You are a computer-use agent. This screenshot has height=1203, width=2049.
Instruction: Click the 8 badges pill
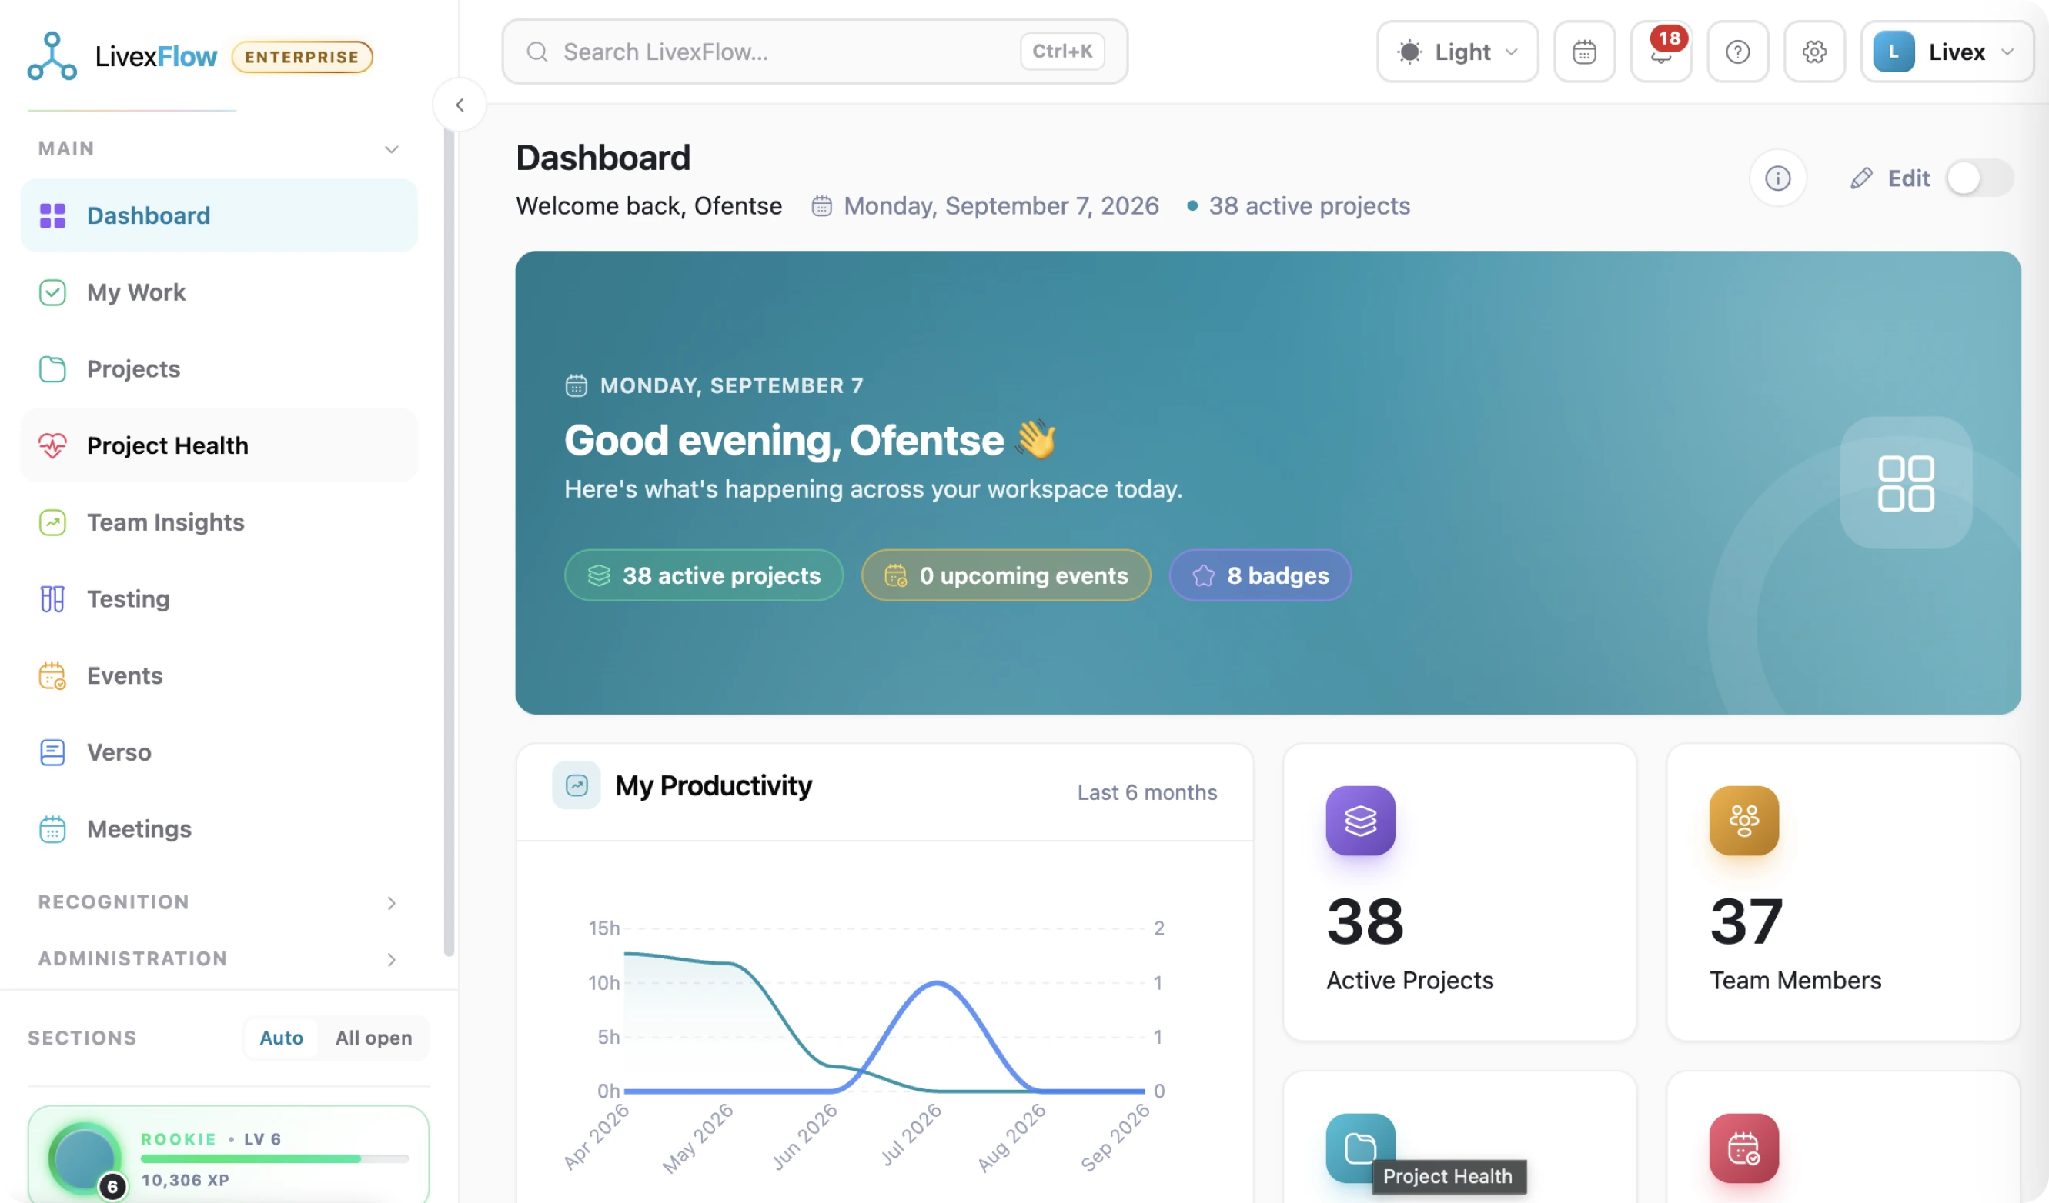pos(1259,575)
